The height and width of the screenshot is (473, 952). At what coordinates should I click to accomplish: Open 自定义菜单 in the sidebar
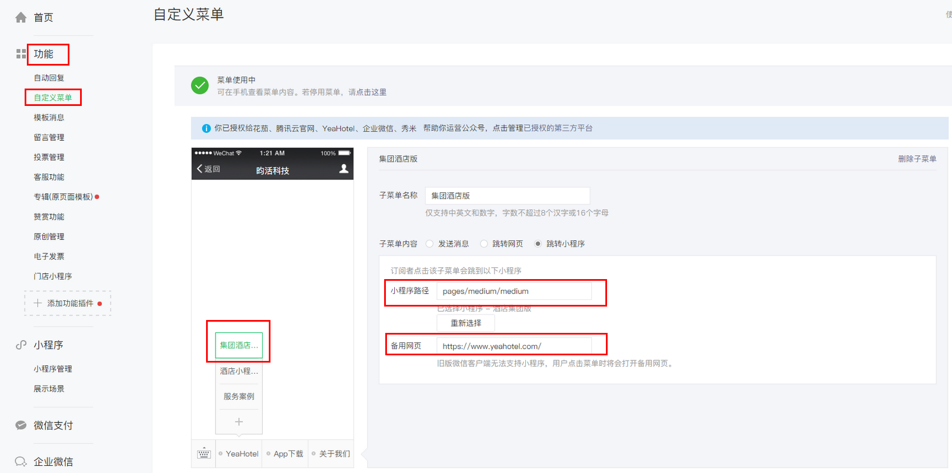click(53, 98)
